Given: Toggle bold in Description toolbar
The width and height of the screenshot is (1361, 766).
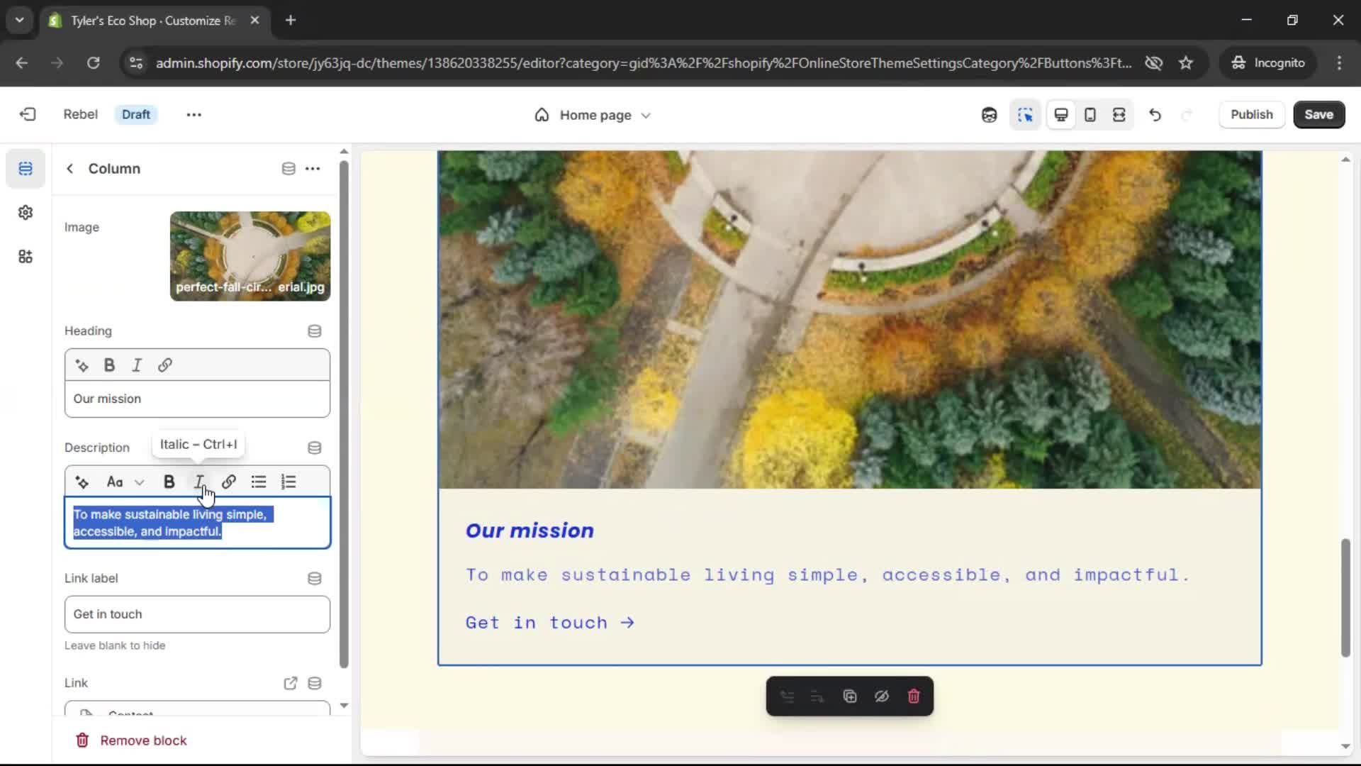Looking at the screenshot, I should [x=169, y=482].
